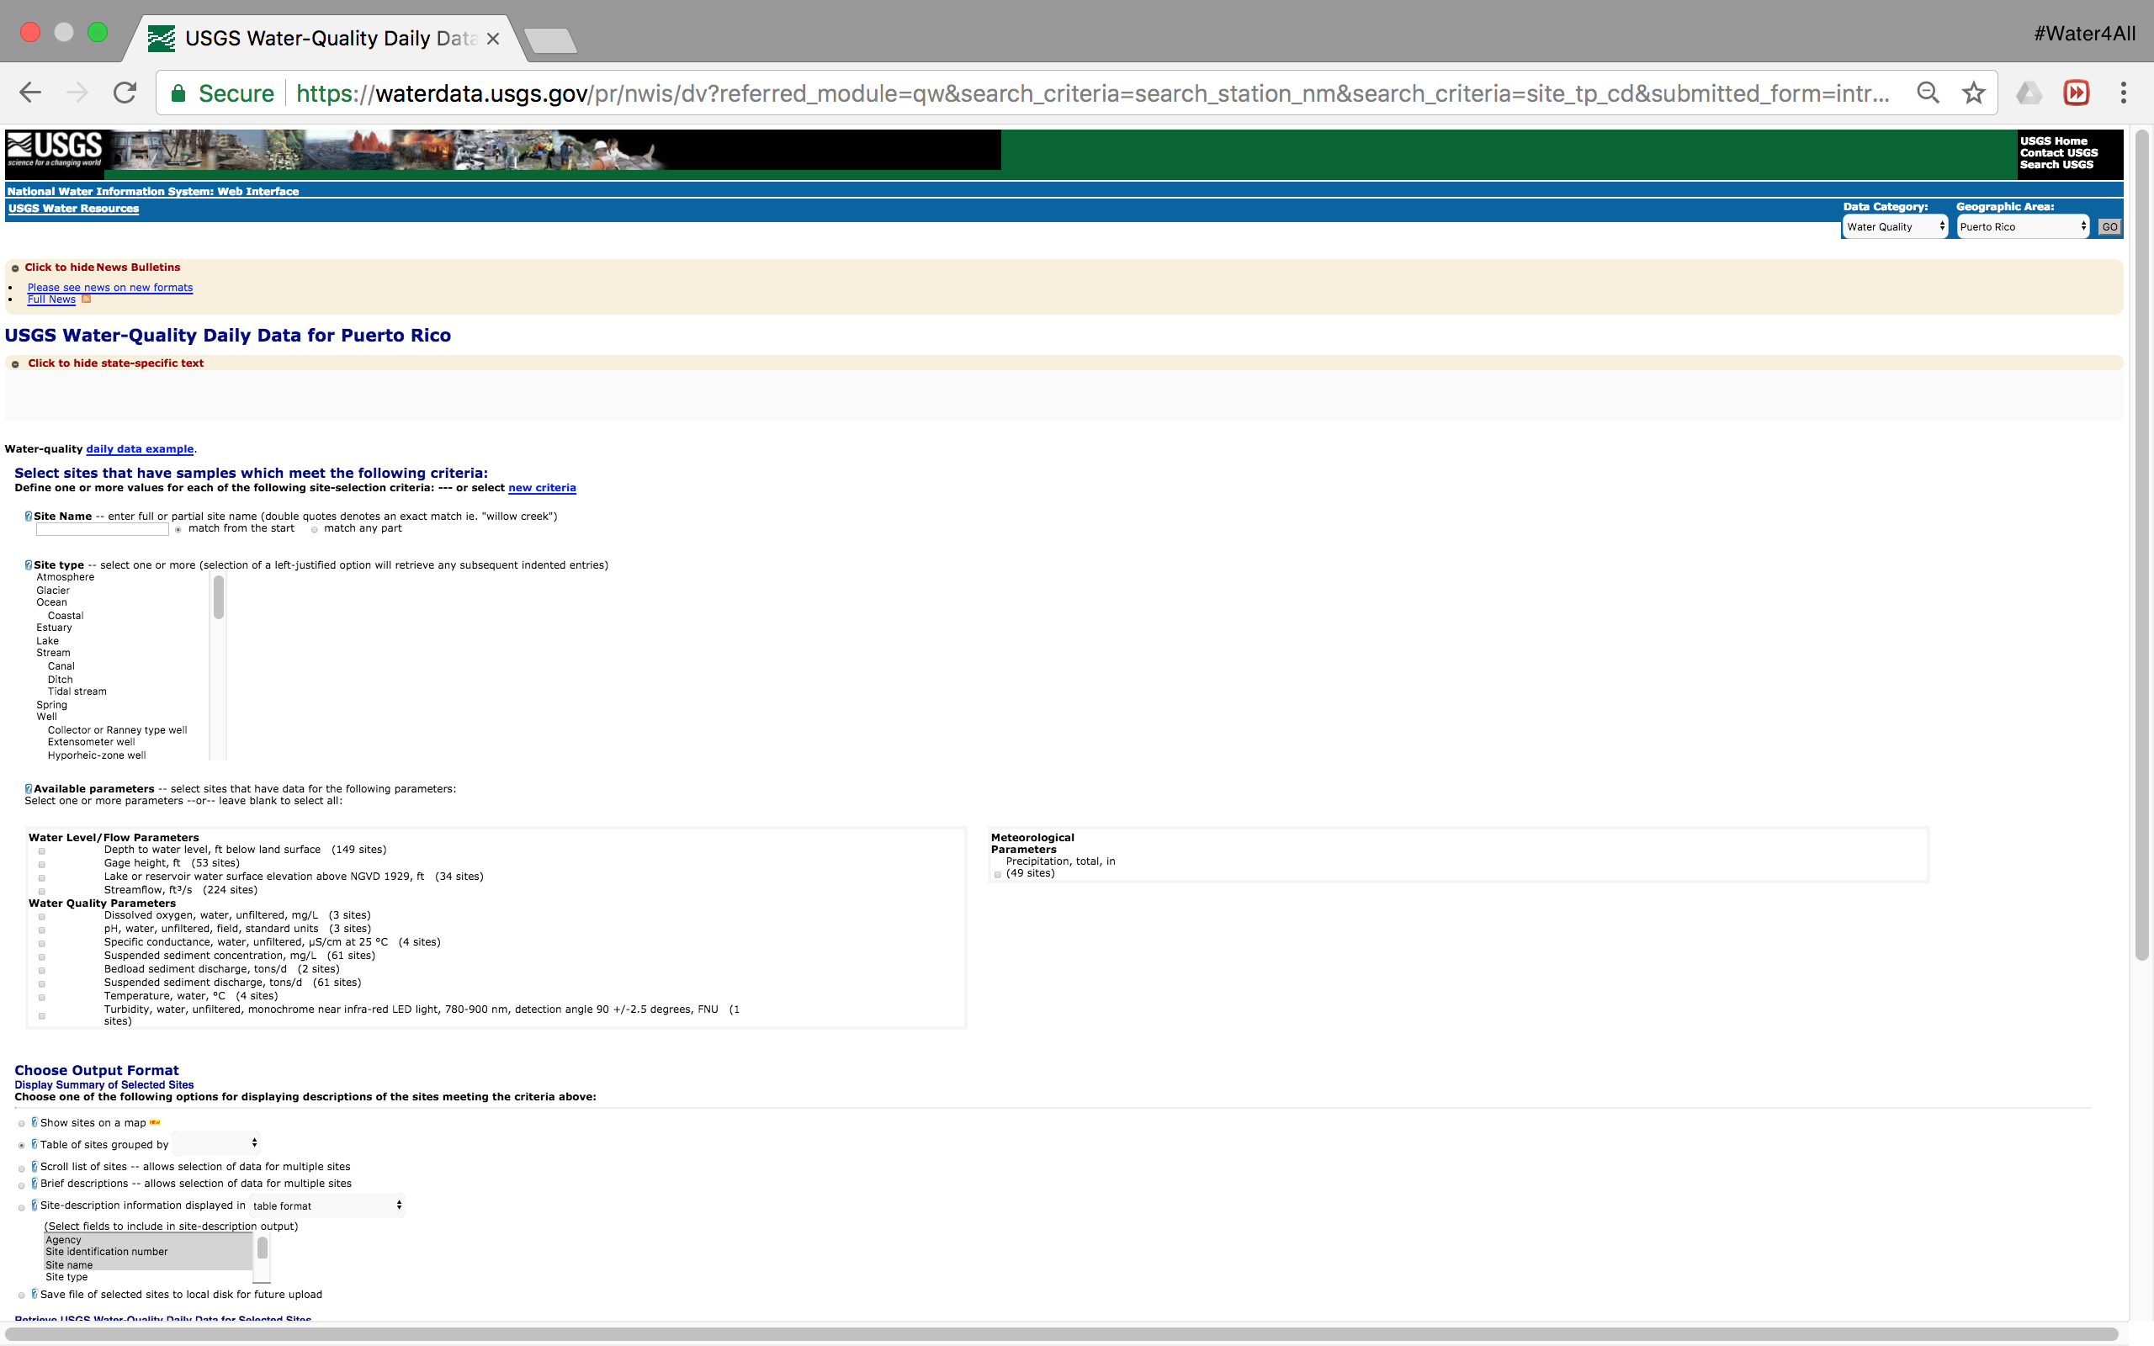The image size is (2154, 1346).
Task: Select 'Show sites on a map' option
Action: tap(21, 1123)
